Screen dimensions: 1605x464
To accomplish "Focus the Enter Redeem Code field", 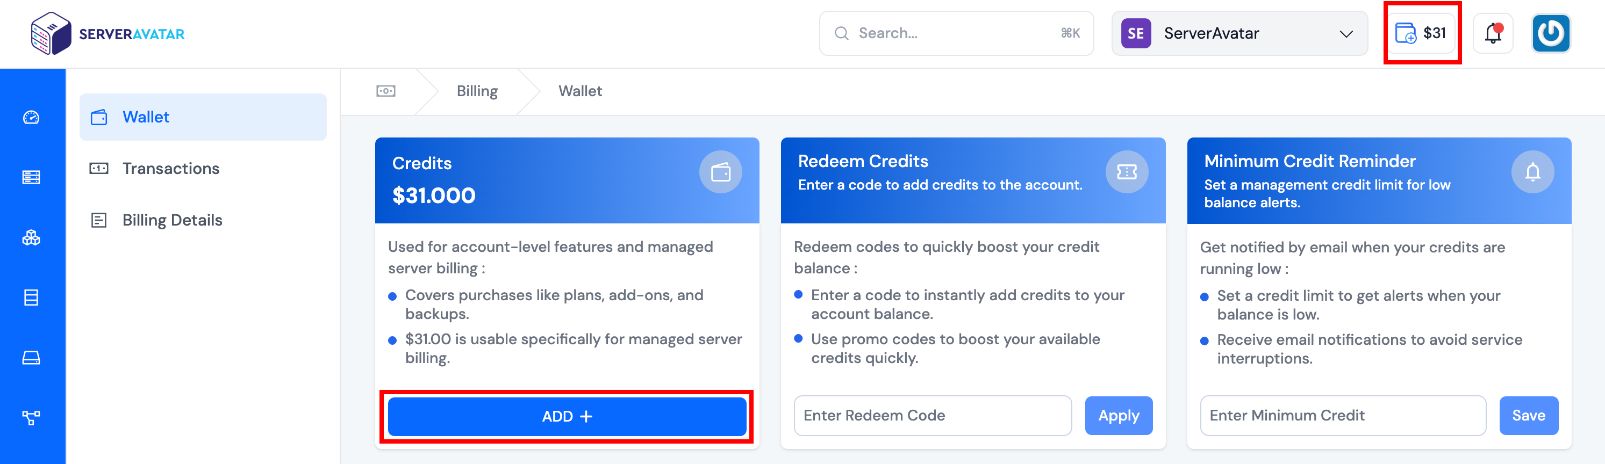I will [x=932, y=416].
